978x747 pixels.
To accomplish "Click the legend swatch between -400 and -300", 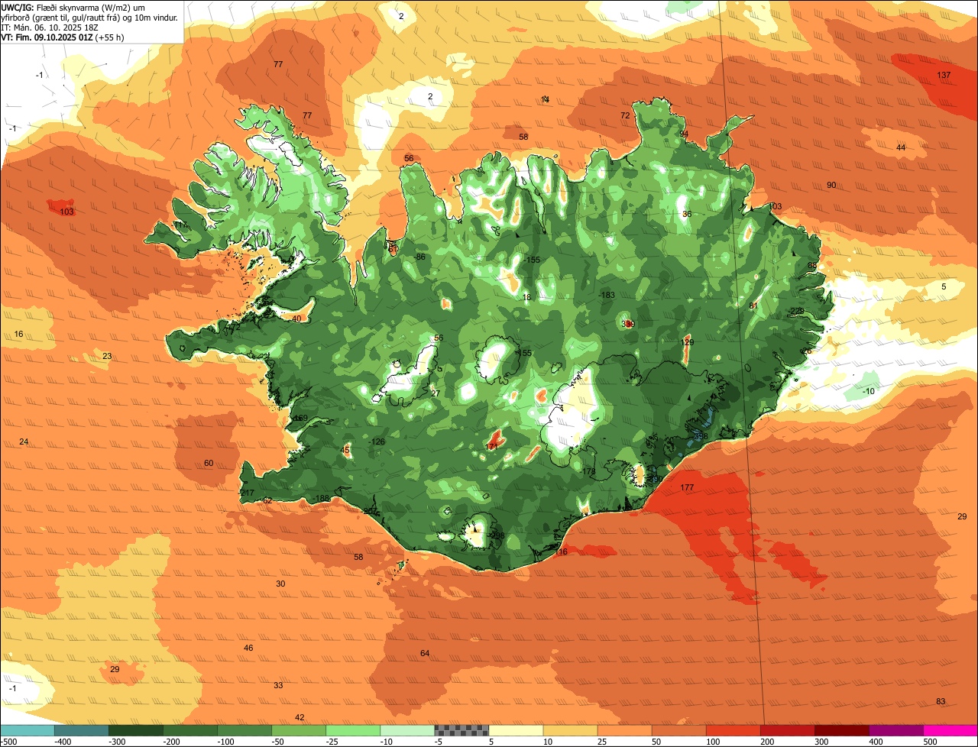I will click(81, 730).
